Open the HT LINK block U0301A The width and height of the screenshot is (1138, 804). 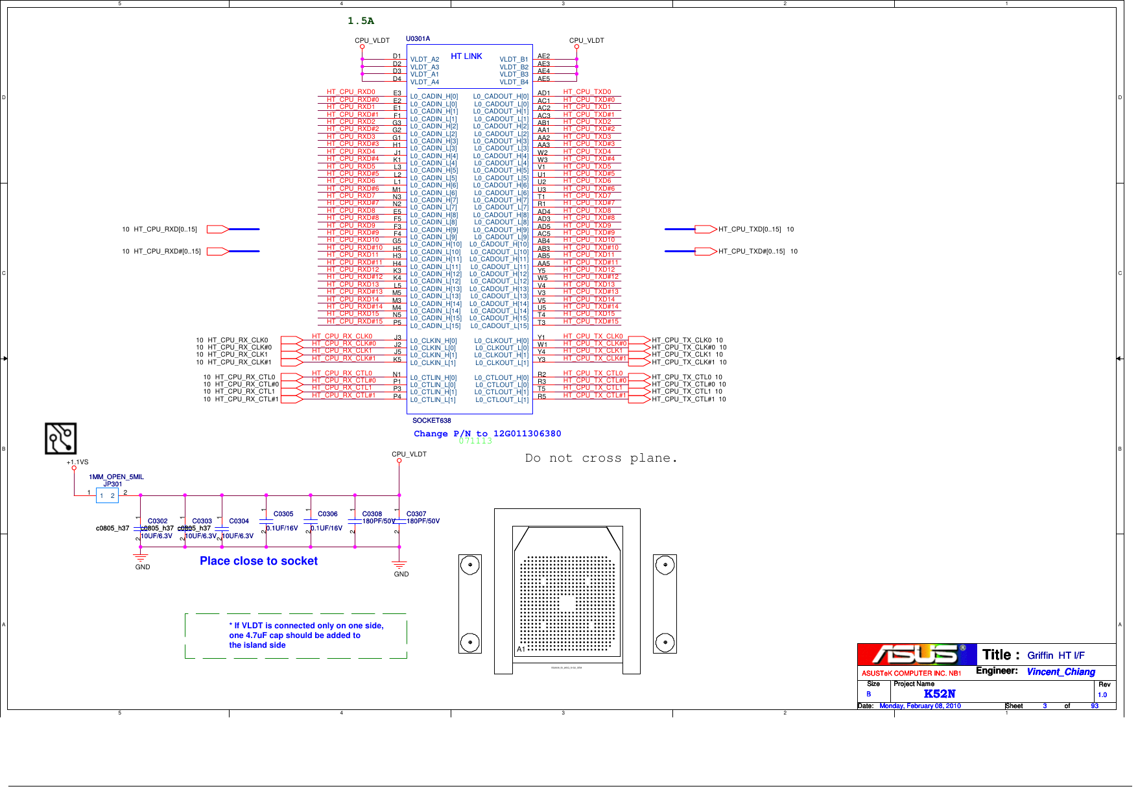[466, 56]
